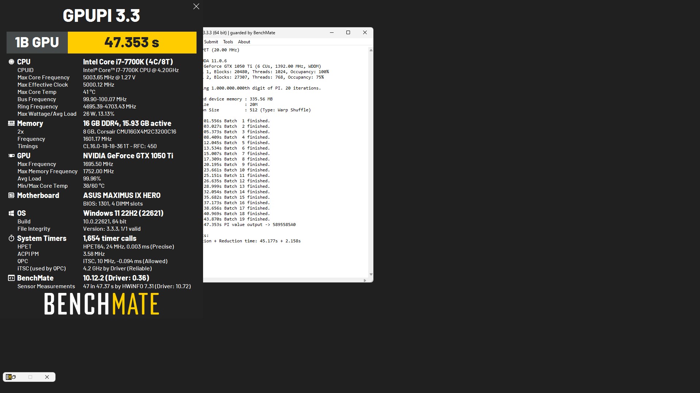Click the Max Effective Clock 5000.12 MHz value

(99, 85)
